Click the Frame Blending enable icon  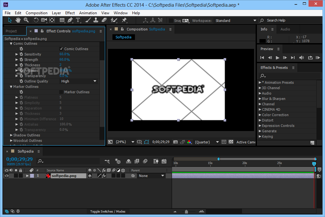pyautogui.click(x=137, y=161)
